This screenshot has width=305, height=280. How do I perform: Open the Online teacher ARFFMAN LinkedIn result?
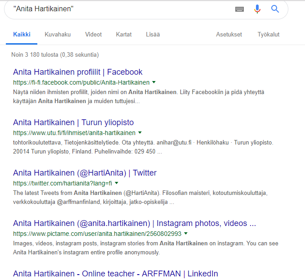pos(115,274)
